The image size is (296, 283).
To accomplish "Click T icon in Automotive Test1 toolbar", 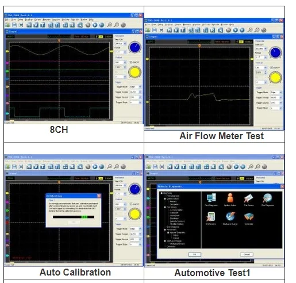I will [x=184, y=167].
